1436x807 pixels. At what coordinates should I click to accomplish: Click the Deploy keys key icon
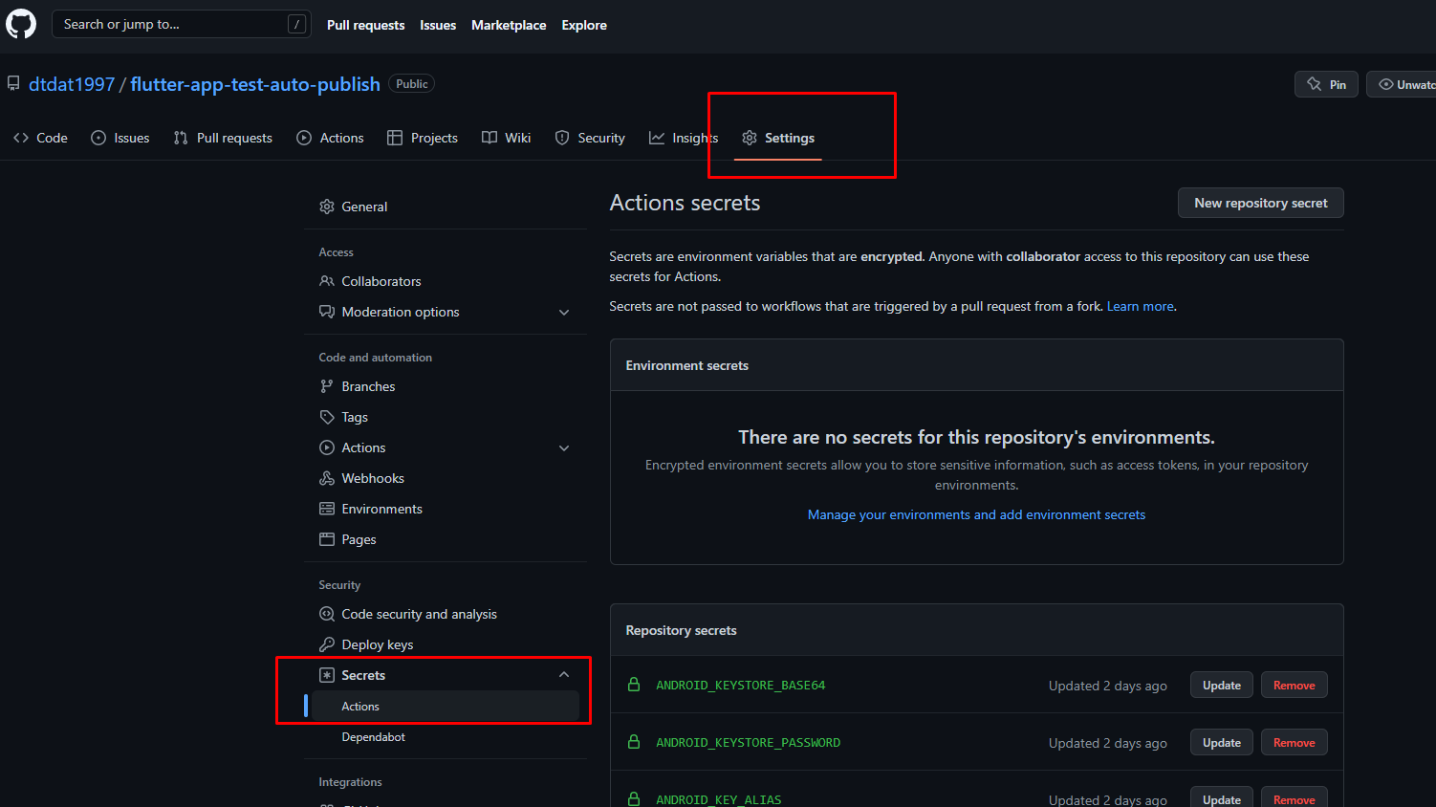point(327,644)
